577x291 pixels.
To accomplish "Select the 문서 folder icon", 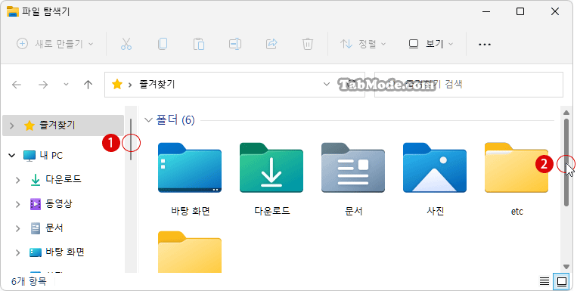I will point(353,168).
